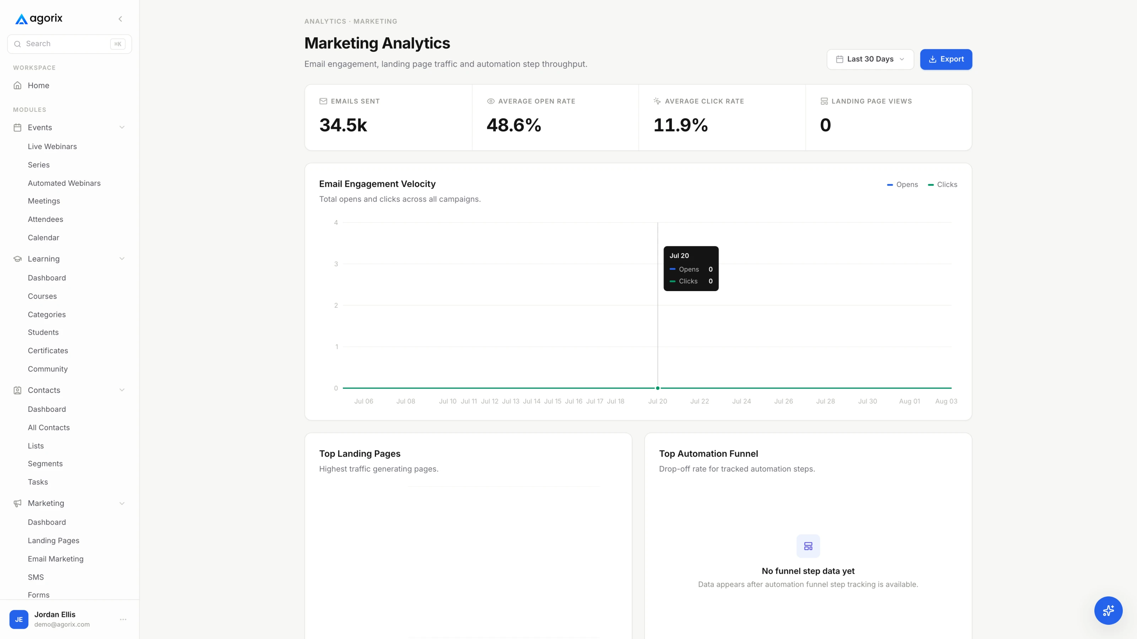1137x639 pixels.
Task: Click the 34.5k emails sent value
Action: click(343, 125)
